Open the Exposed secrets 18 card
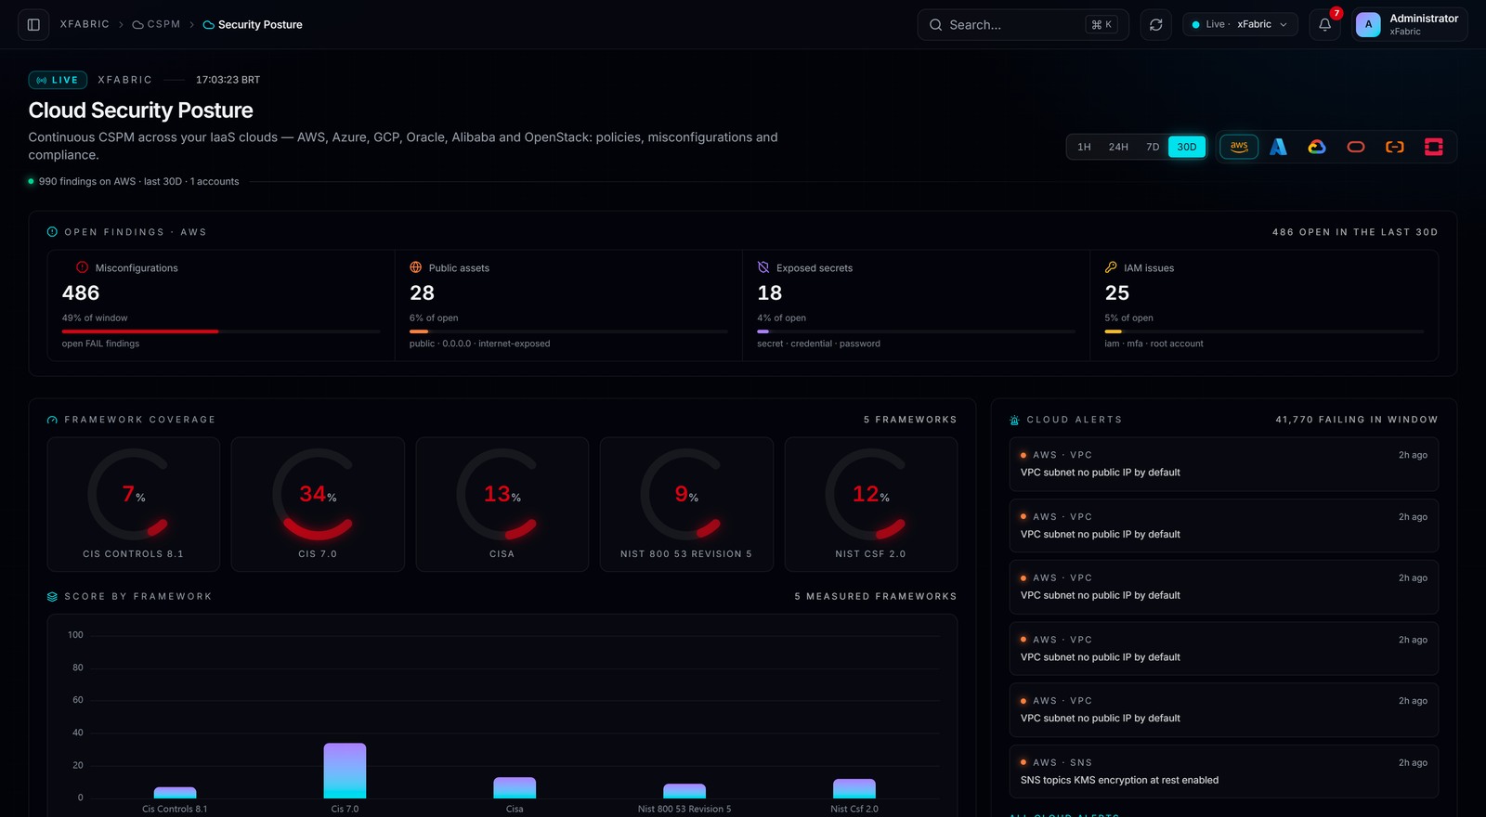The width and height of the screenshot is (1486, 817). tap(916, 305)
